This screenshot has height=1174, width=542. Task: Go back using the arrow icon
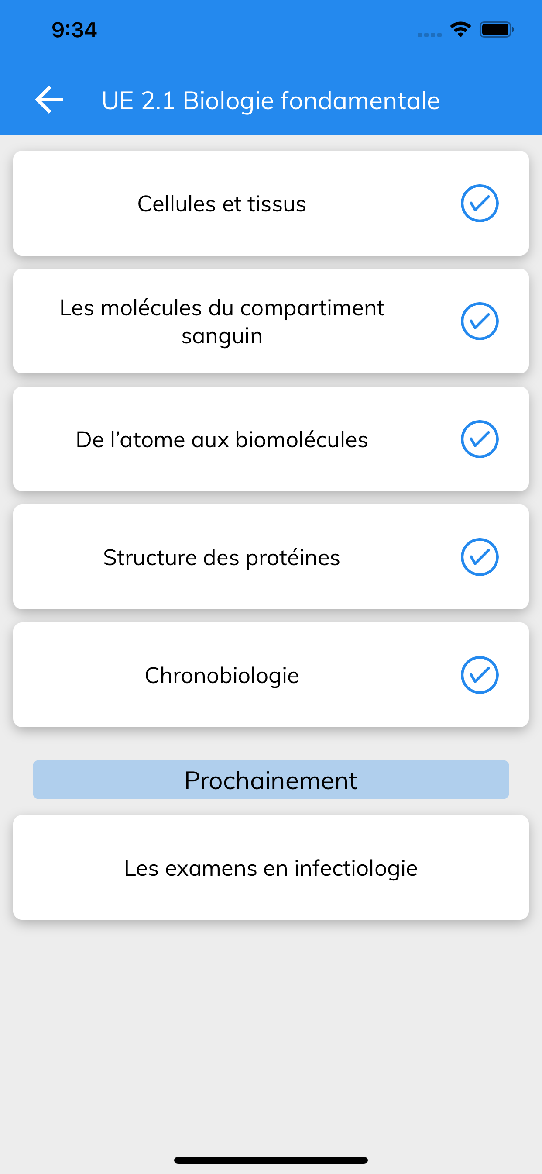tap(49, 100)
